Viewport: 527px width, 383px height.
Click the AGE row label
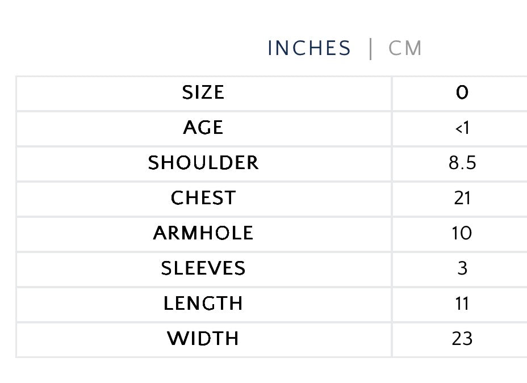(203, 128)
